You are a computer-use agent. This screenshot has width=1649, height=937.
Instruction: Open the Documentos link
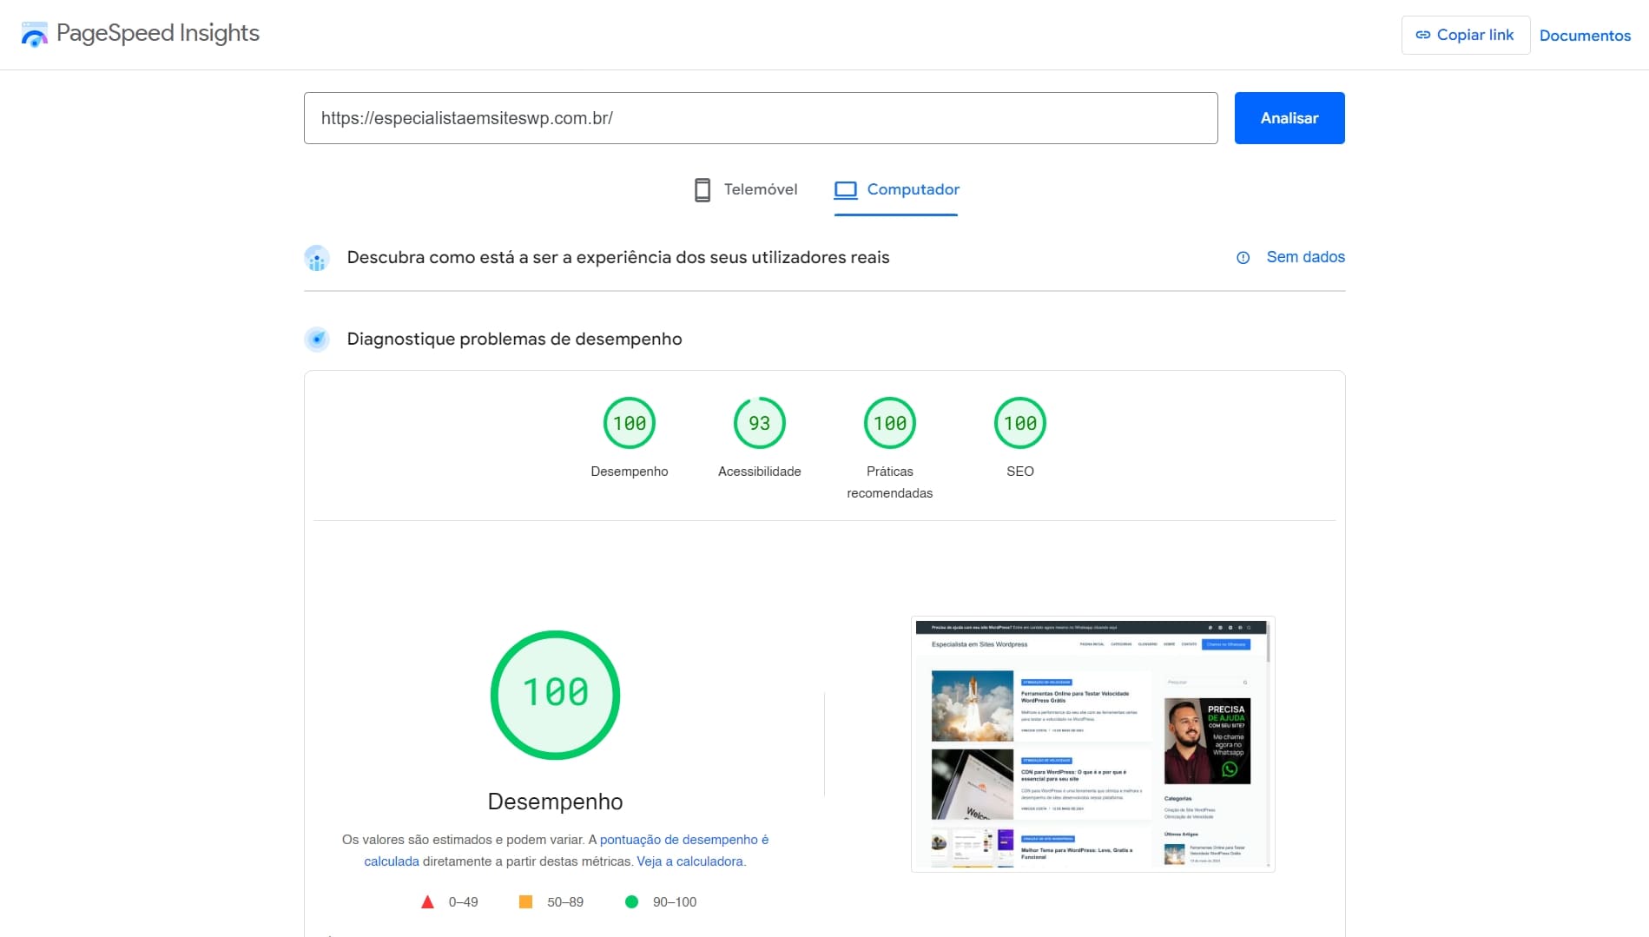coord(1585,36)
